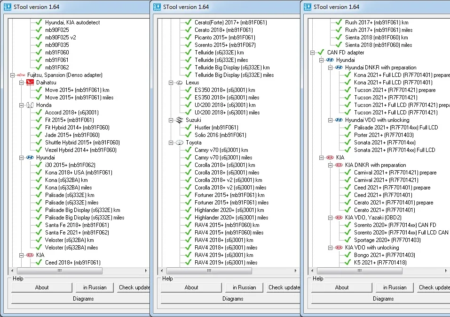
Task: Click the Suzuki brand logo icon
Action: pyautogui.click(x=179, y=120)
